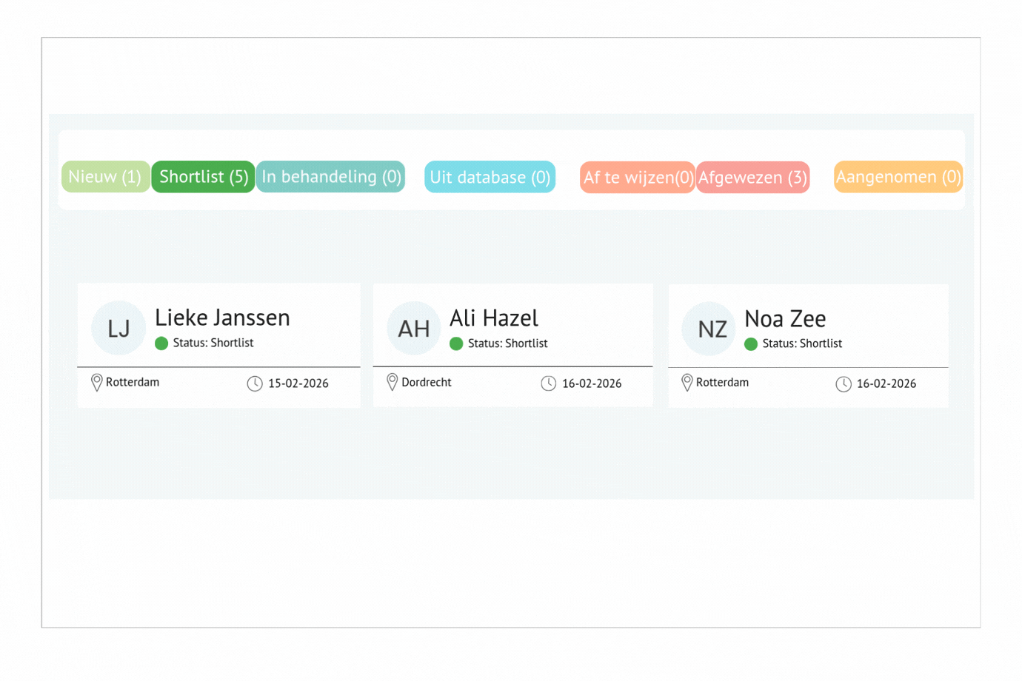Open Lieke Janssen's candidate name link
Screen dimensions: 1022x681
pos(222,318)
